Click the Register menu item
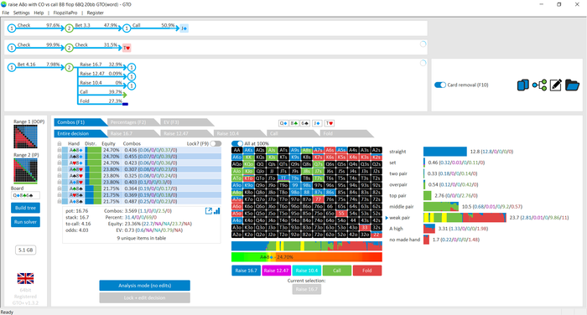This screenshot has height=315, width=587. tap(95, 13)
